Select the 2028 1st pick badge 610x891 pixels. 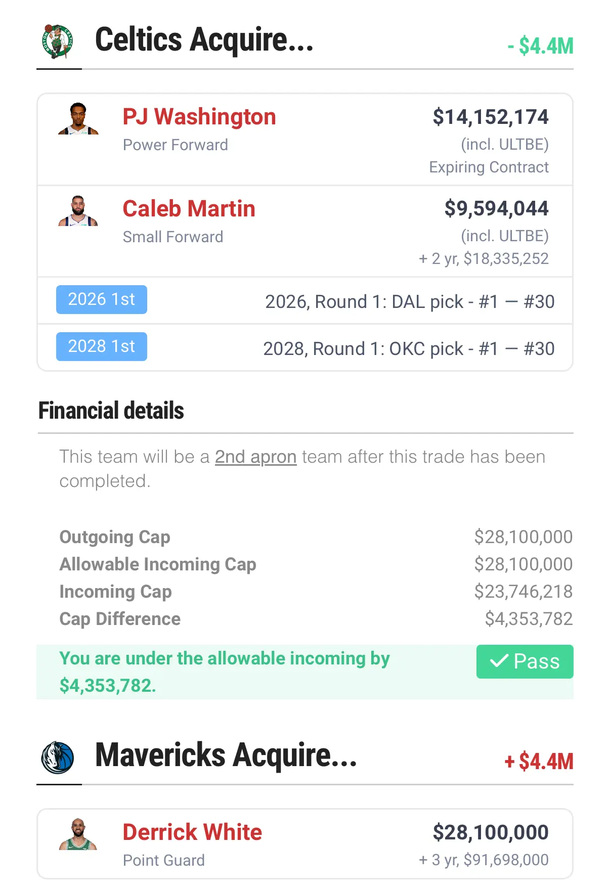(x=102, y=346)
